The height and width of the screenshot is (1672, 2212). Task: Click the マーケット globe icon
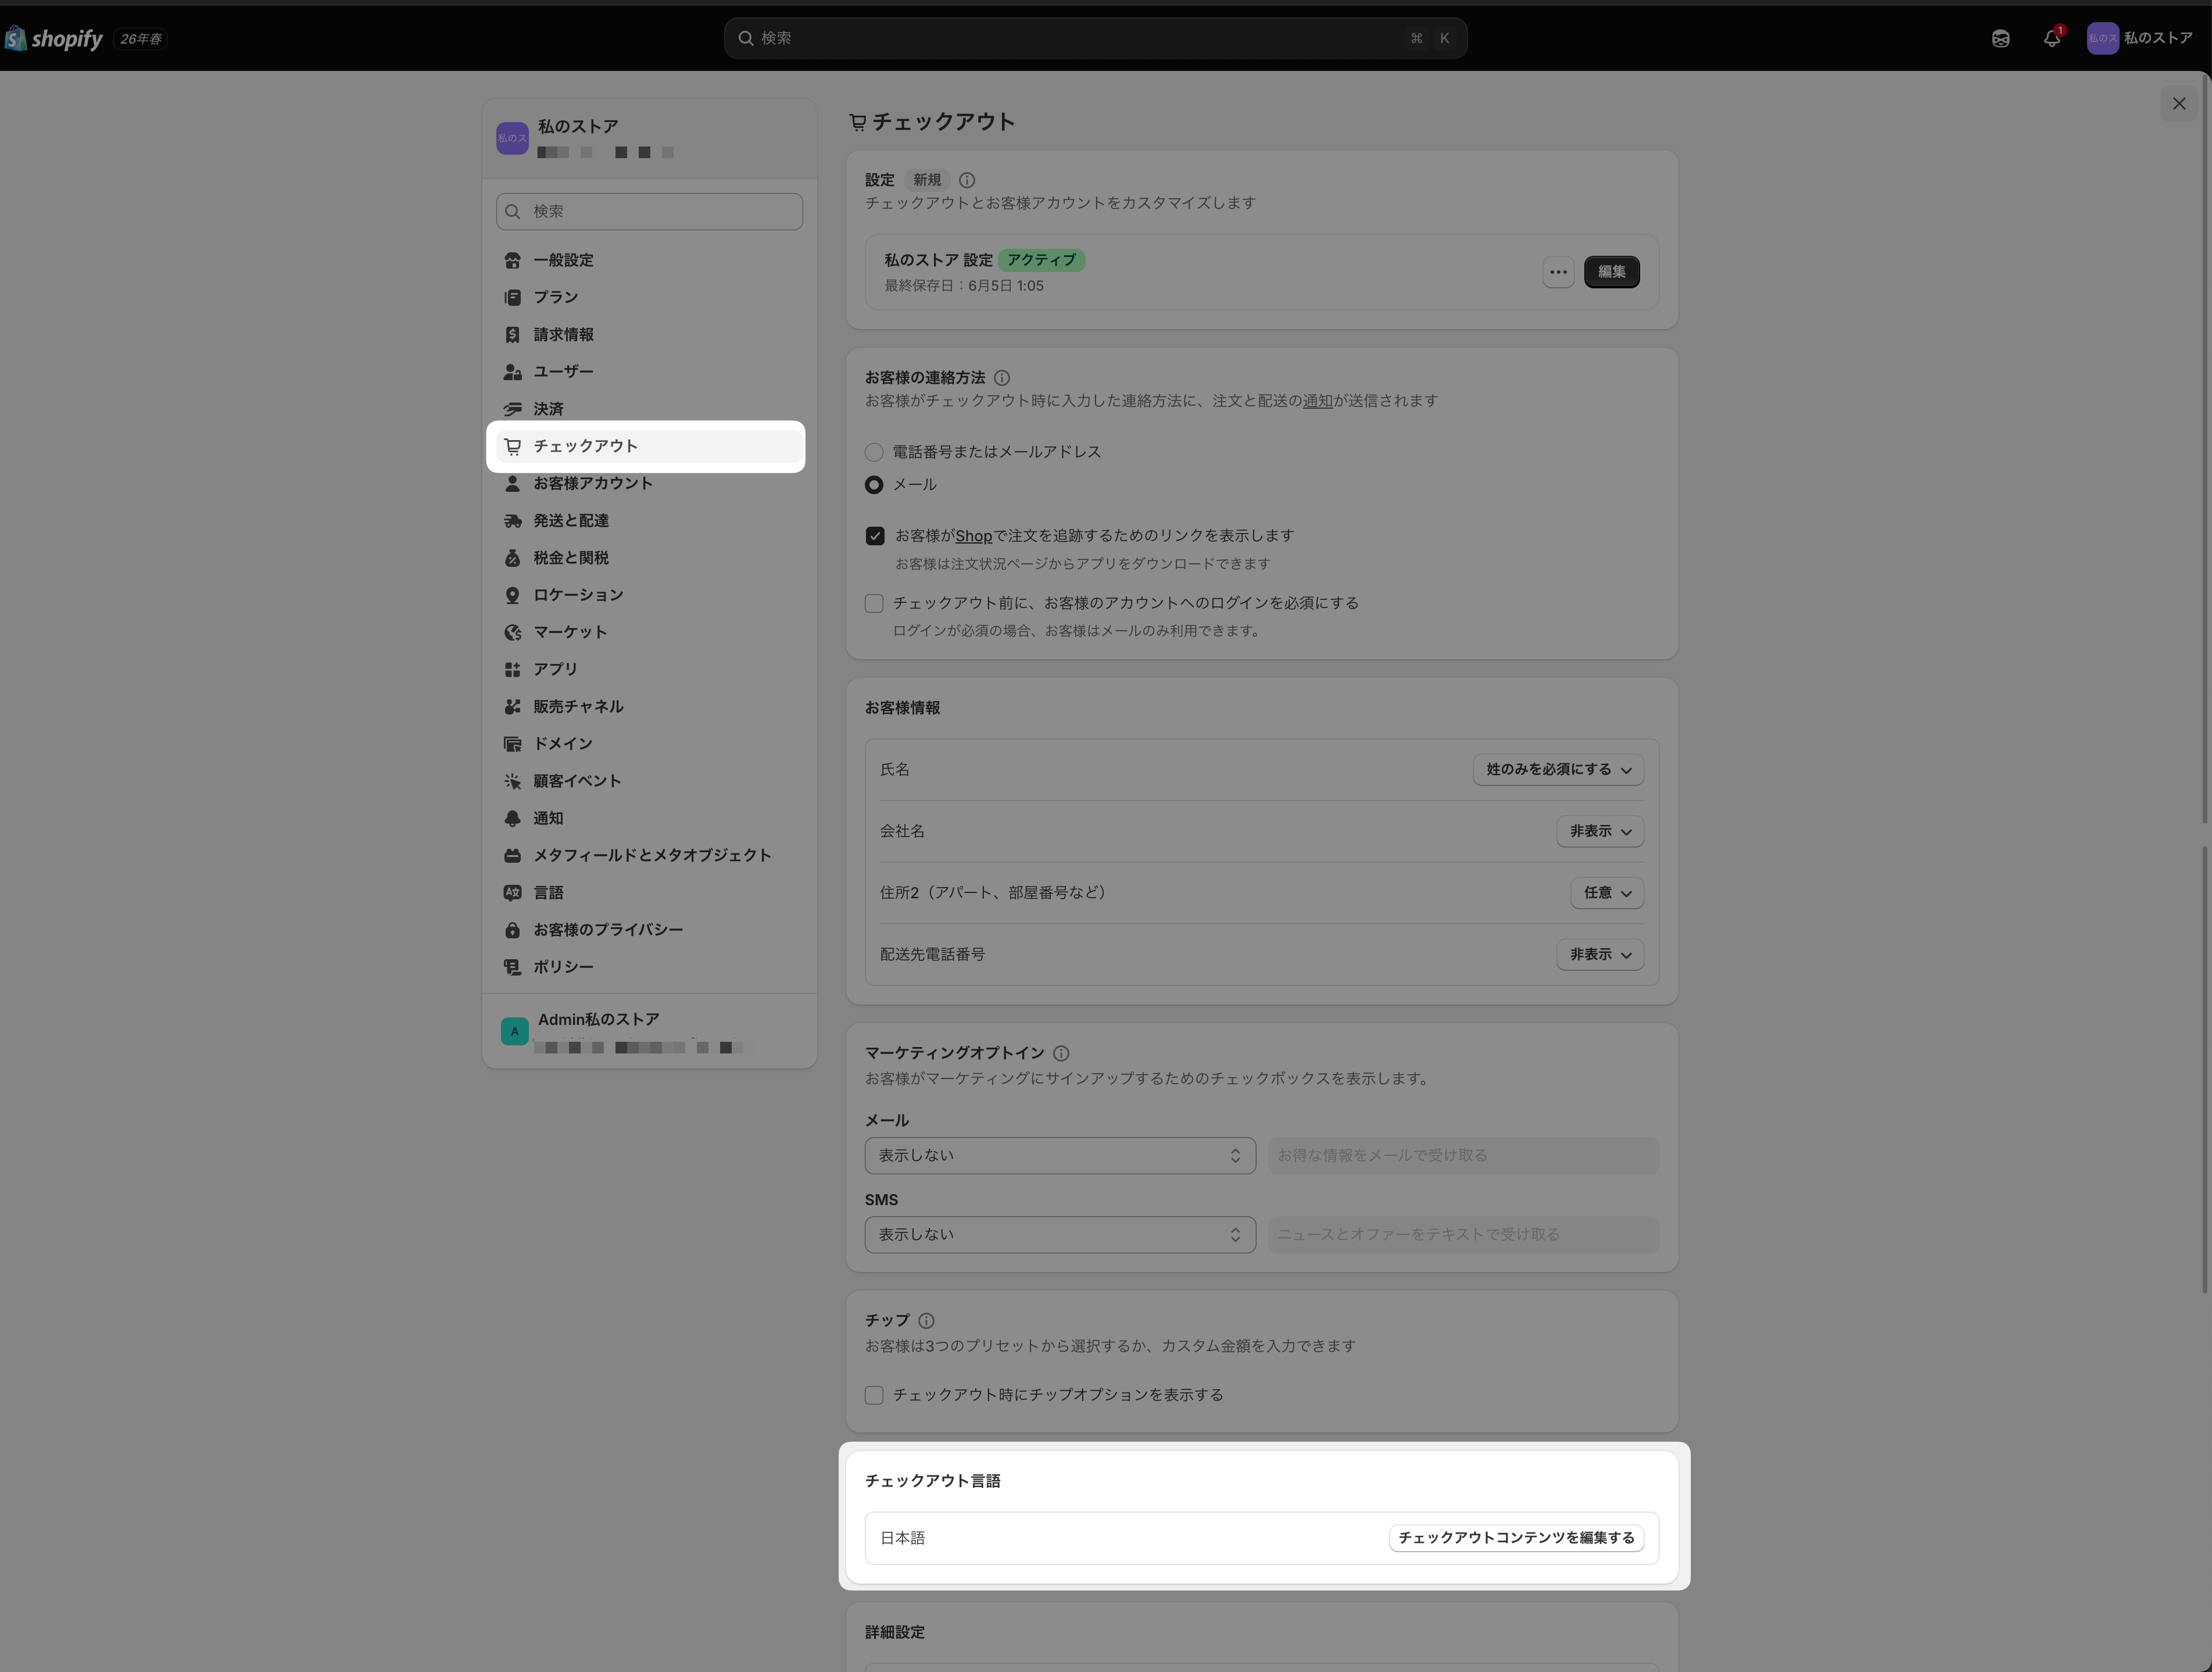512,631
